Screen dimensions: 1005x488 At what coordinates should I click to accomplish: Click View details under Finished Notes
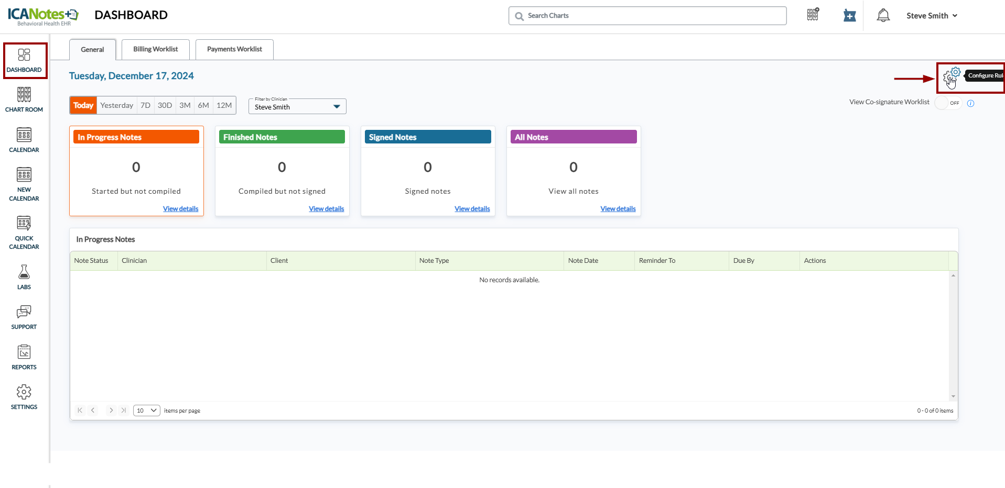pyautogui.click(x=326, y=209)
